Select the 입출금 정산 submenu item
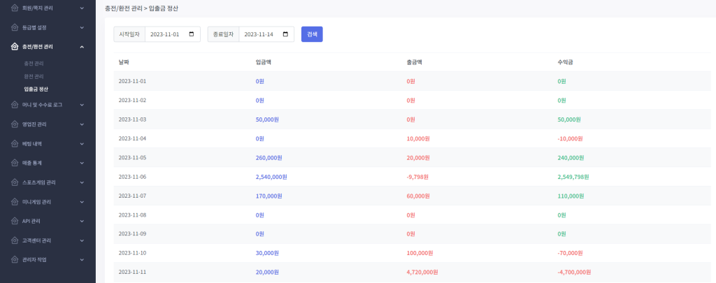 click(x=36, y=89)
